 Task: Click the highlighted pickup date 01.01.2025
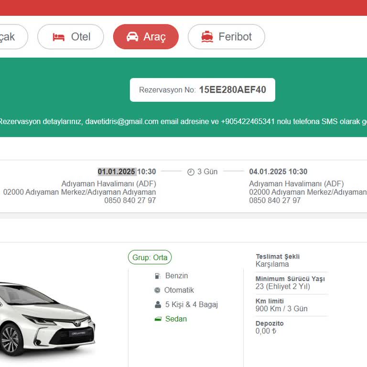tap(117, 172)
